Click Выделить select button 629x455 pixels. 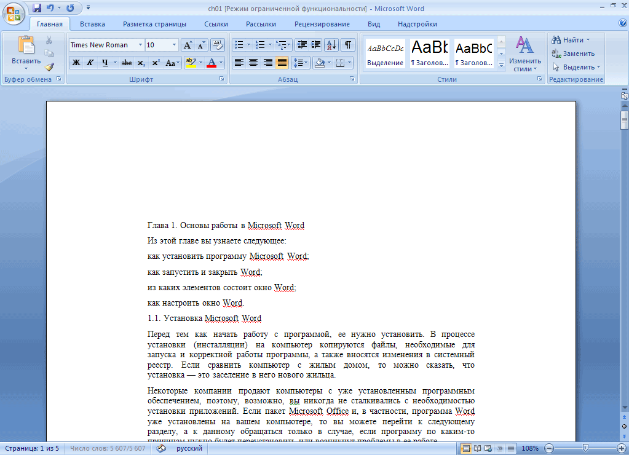pos(577,67)
